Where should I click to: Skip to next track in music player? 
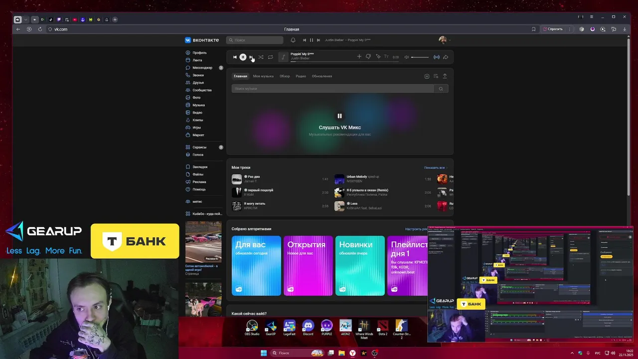251,57
